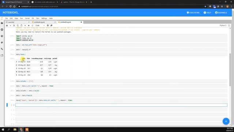
Task: Open the Kernel menu
Action: [x=27, y=18]
